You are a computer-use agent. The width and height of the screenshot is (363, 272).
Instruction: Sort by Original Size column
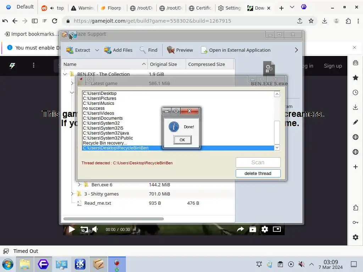tap(167, 64)
